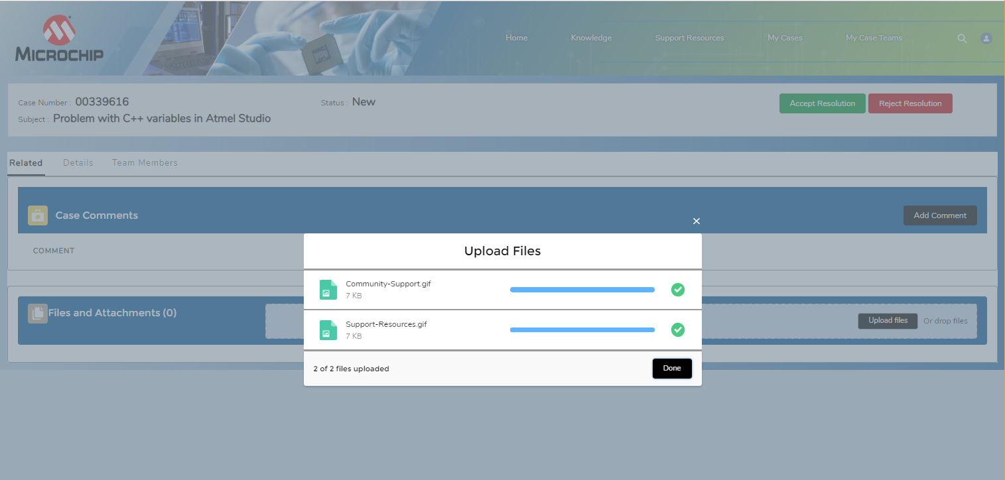Image resolution: width=1005 pixels, height=480 pixels.
Task: Click case number 00339616
Action: pos(102,102)
